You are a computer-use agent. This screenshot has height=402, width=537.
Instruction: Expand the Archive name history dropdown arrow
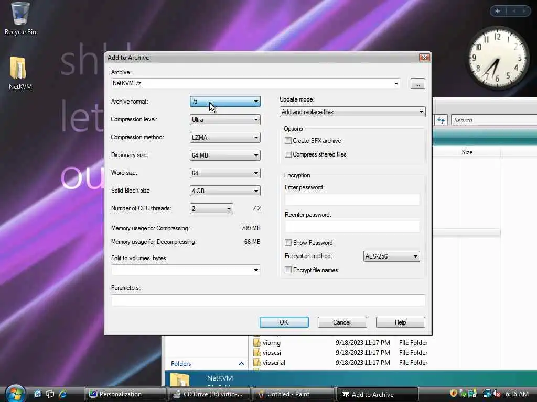(x=396, y=83)
